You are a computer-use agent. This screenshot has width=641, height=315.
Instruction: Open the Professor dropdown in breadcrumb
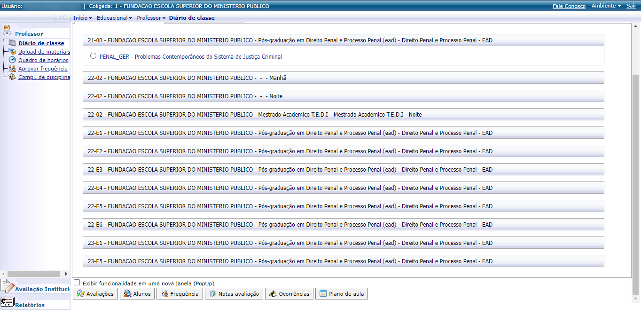tap(151, 18)
